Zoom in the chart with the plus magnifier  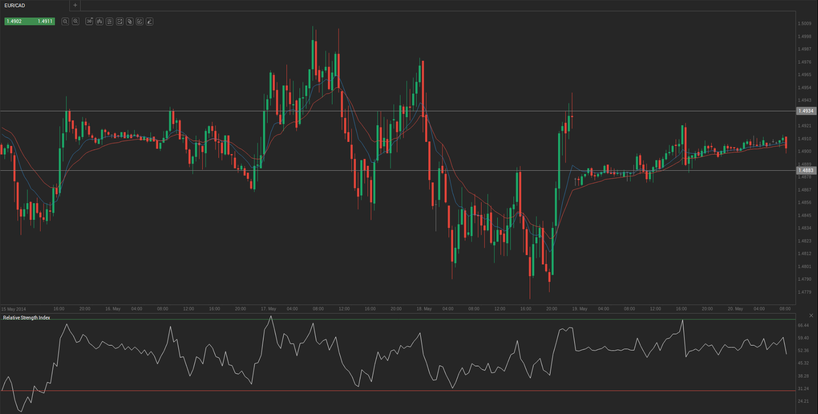[76, 22]
